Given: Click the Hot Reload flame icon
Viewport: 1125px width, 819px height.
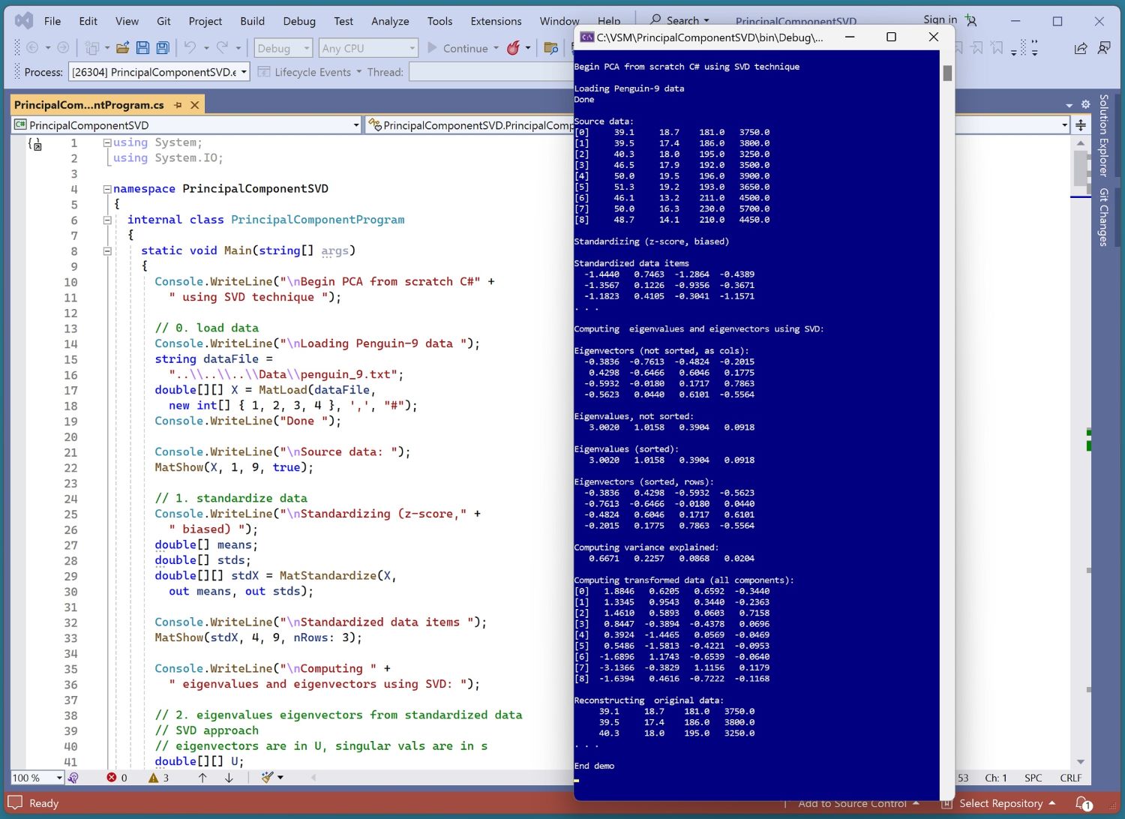Looking at the screenshot, I should click(x=513, y=48).
